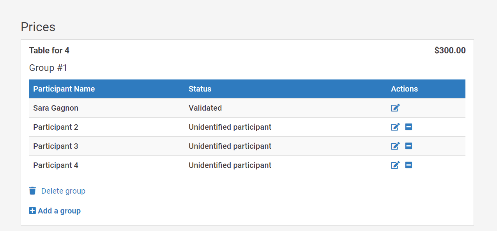
Task: Edit Participant 4 using the pencil icon
Action: click(395, 165)
